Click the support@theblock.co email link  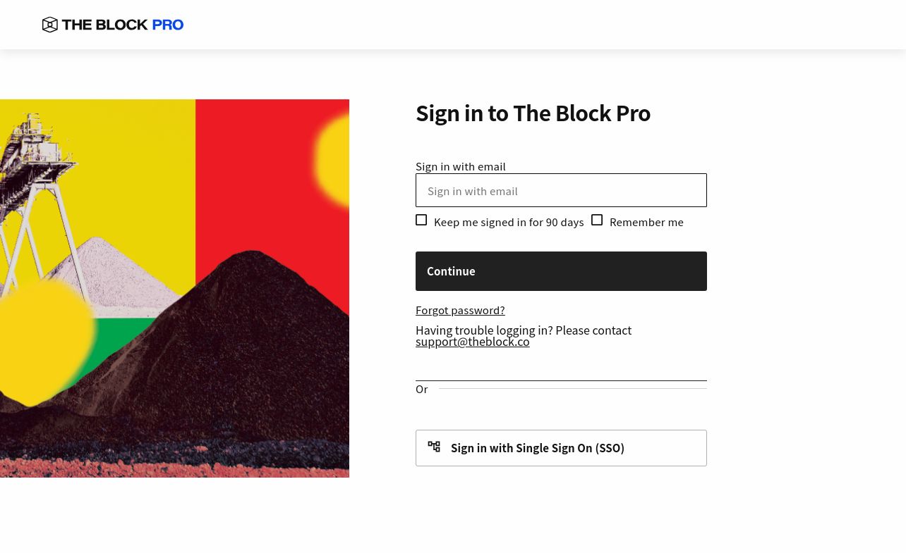tap(473, 342)
